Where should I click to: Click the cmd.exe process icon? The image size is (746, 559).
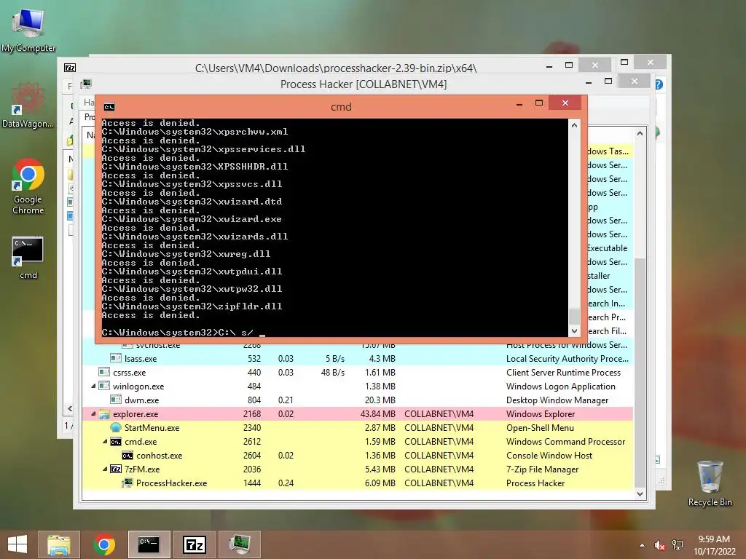point(116,442)
